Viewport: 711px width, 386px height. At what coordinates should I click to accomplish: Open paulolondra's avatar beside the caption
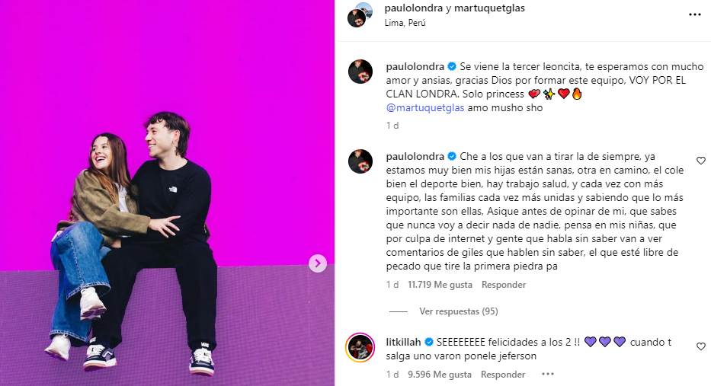[x=360, y=72]
